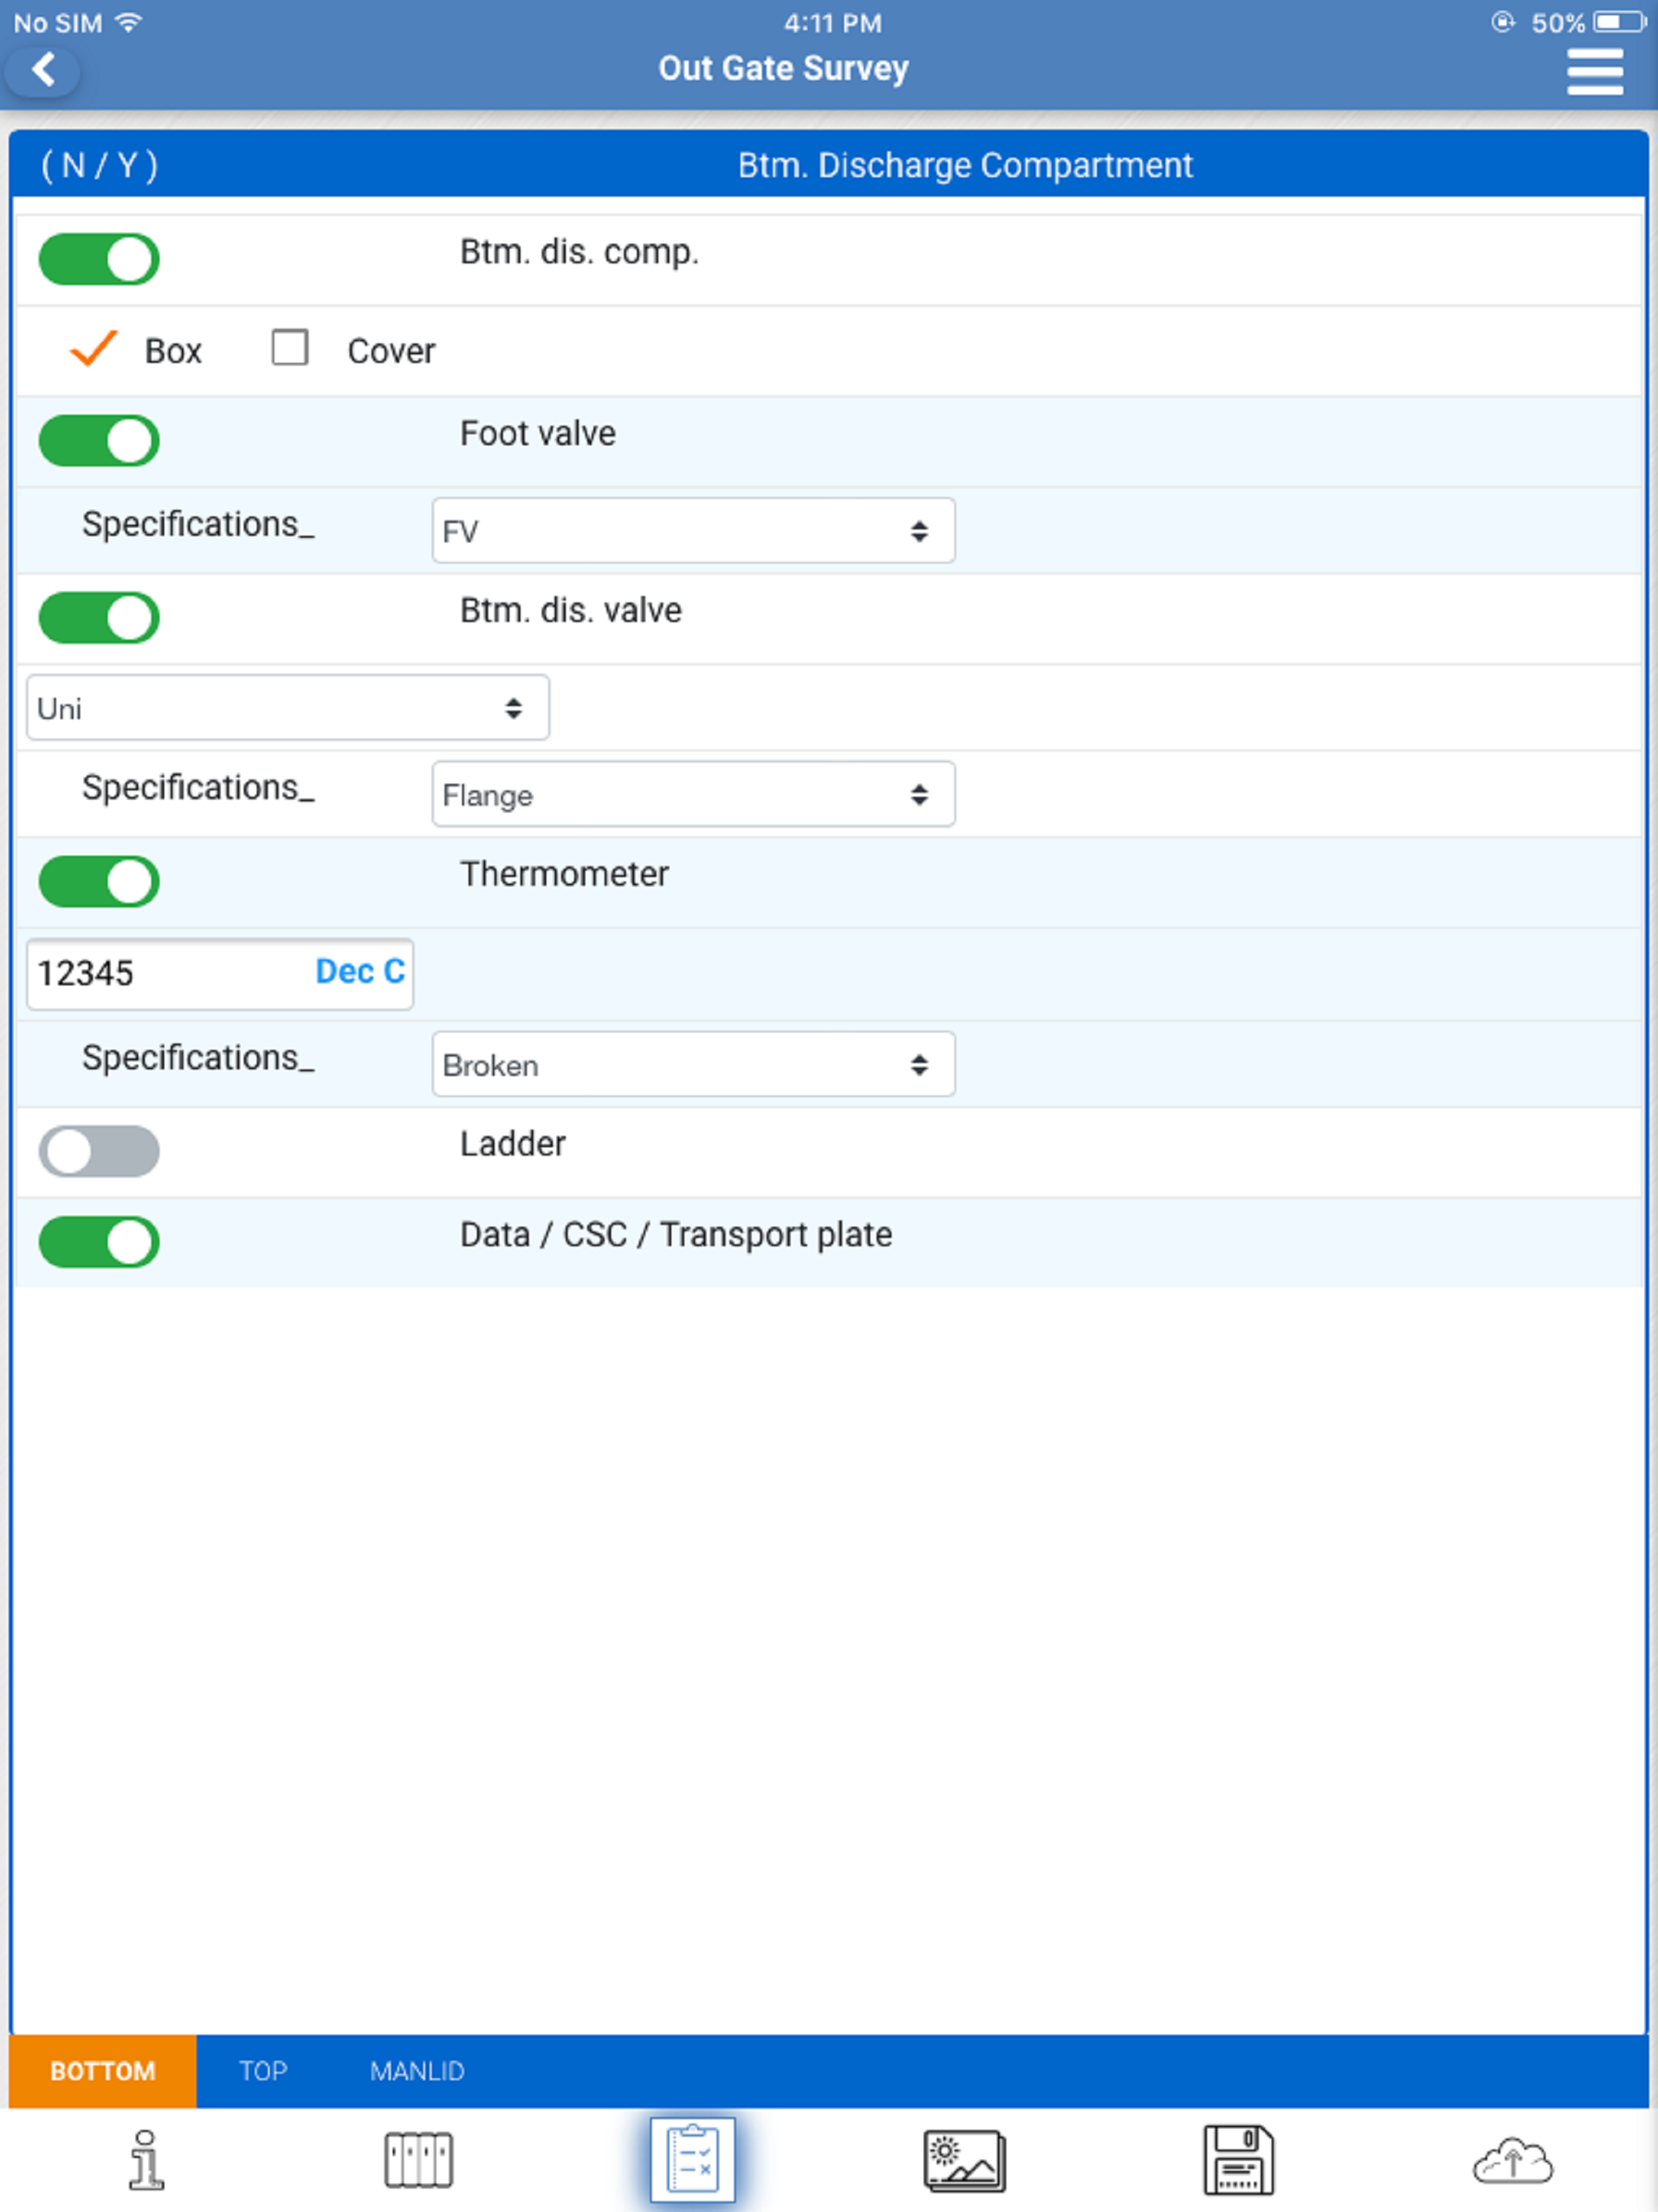Tap the Foot valve label

(x=538, y=433)
